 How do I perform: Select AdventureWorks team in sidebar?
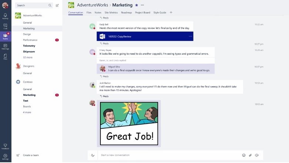click(33, 15)
